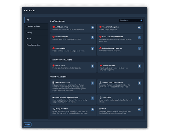Viewport: 169px width, 136px height.
Task: Click the red icon beside Stop Service
Action: coord(54,48)
